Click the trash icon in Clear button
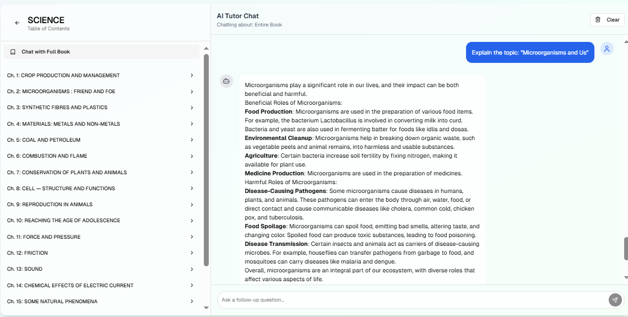The image size is (628, 317). (598, 20)
